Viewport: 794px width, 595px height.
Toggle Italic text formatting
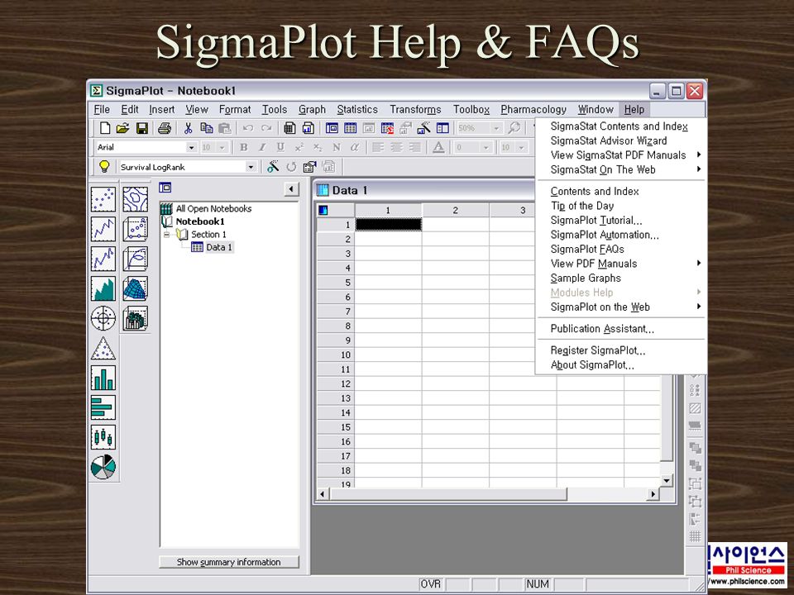point(262,147)
